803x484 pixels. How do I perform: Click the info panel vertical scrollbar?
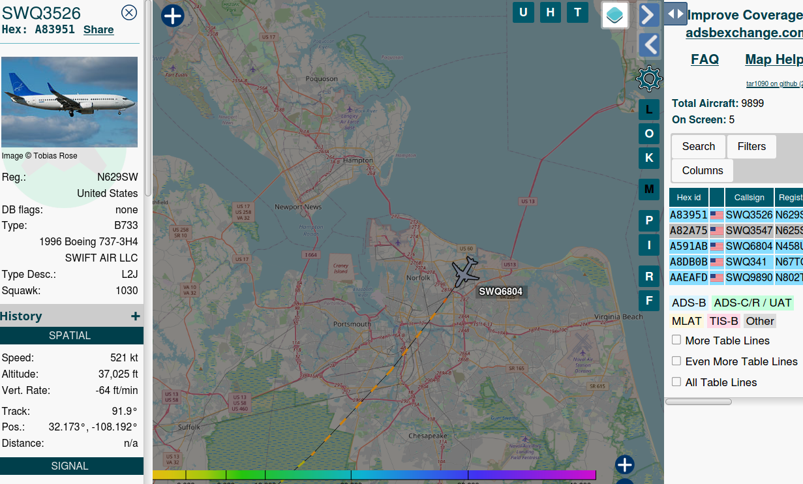coord(148,98)
